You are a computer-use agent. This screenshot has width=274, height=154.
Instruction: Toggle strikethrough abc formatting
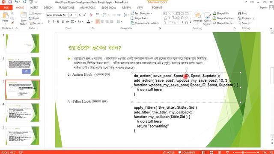click(68, 22)
